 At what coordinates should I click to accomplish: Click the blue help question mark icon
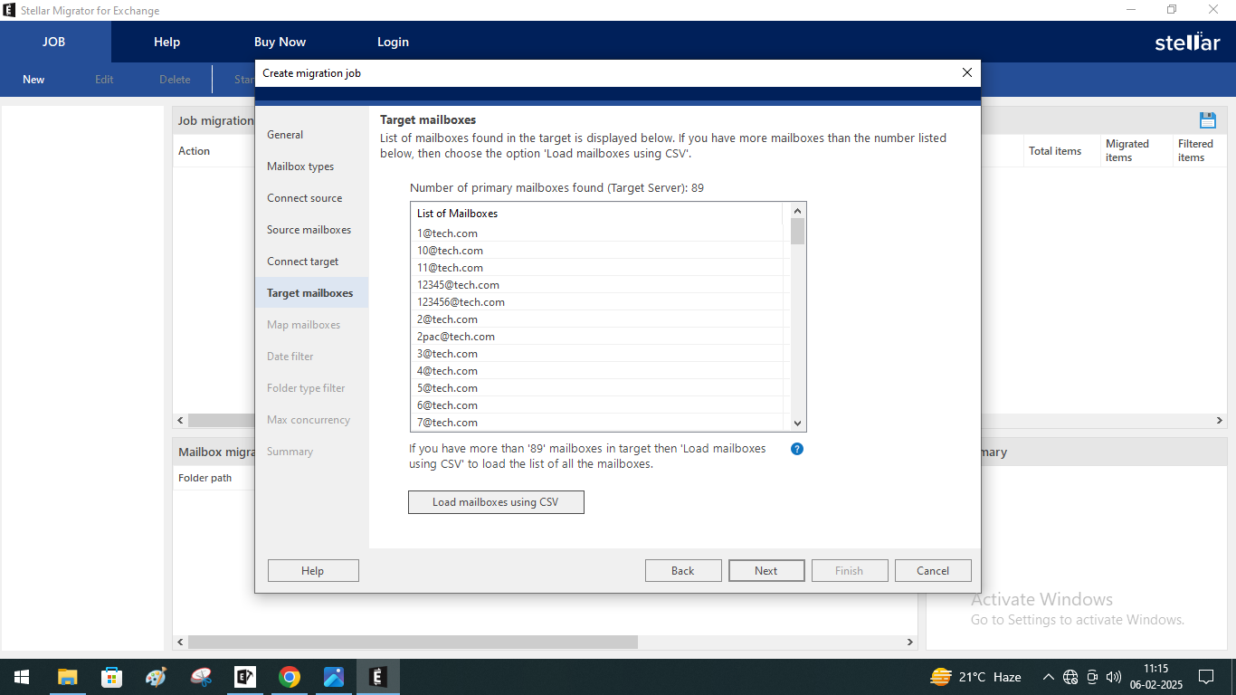pyautogui.click(x=797, y=449)
